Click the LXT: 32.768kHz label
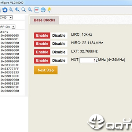The height and width of the screenshot is (132, 132). tap(84, 51)
